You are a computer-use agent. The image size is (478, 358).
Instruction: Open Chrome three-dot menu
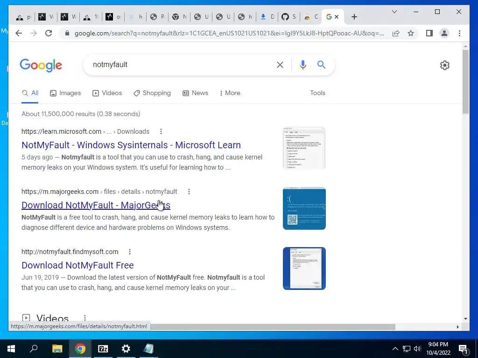point(459,33)
